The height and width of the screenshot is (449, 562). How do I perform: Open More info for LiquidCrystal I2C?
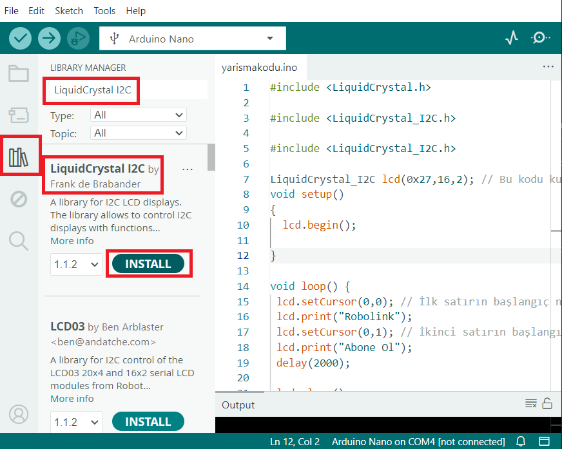[x=72, y=241]
